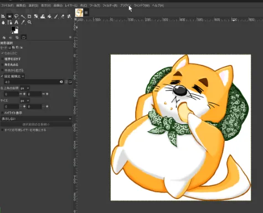This screenshot has width=263, height=213.
Task: Select the Align tool in the toolbox
Action: click(x=3, y=17)
